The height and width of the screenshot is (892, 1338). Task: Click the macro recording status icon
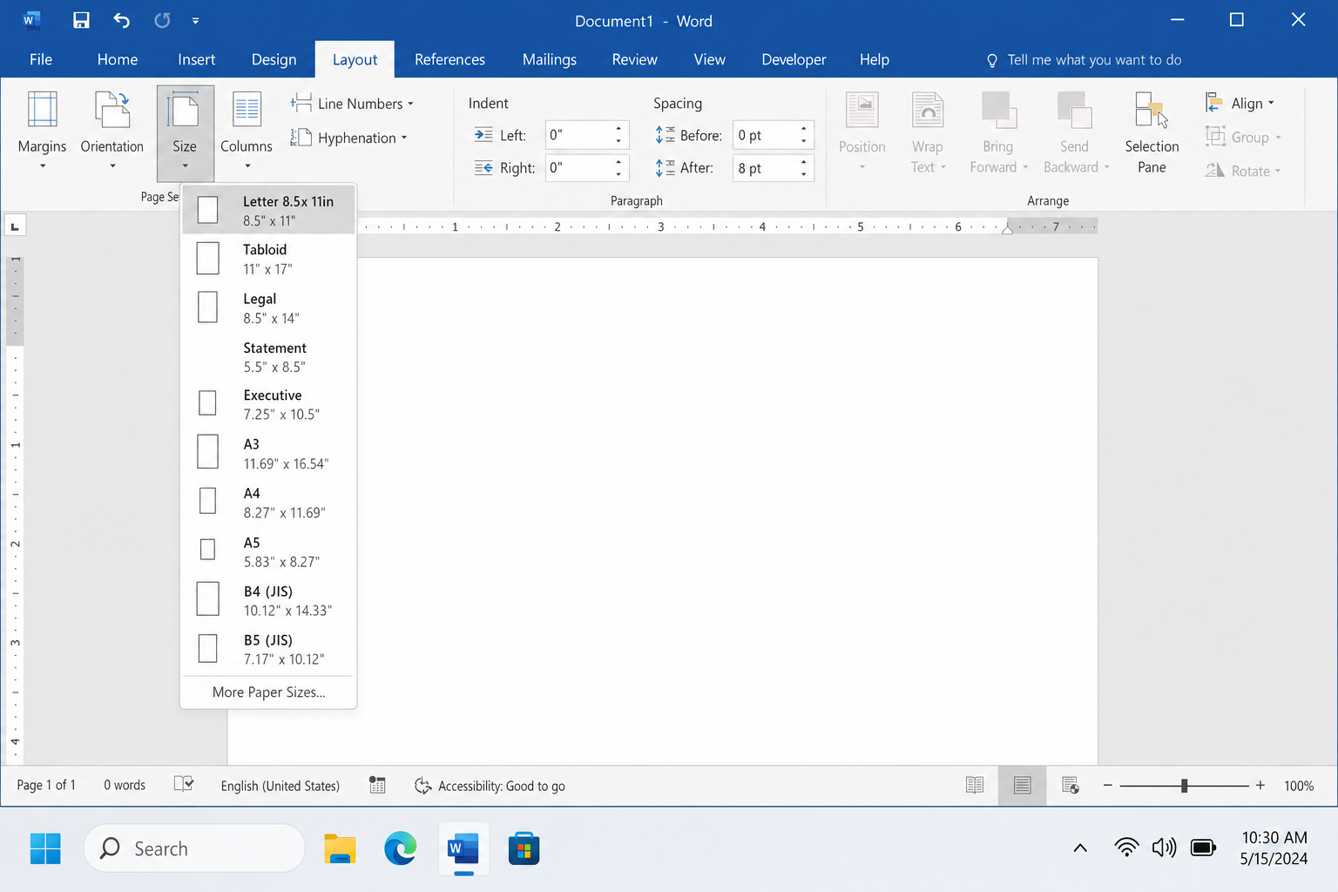point(377,785)
